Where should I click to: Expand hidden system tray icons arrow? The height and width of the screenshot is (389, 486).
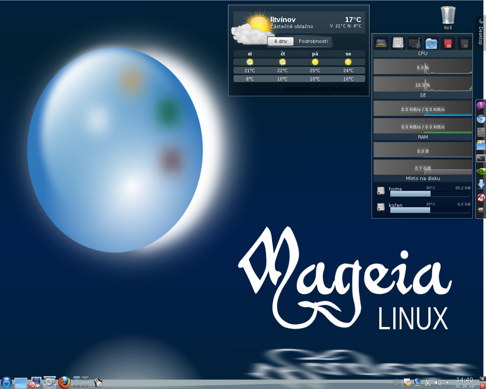(448, 383)
